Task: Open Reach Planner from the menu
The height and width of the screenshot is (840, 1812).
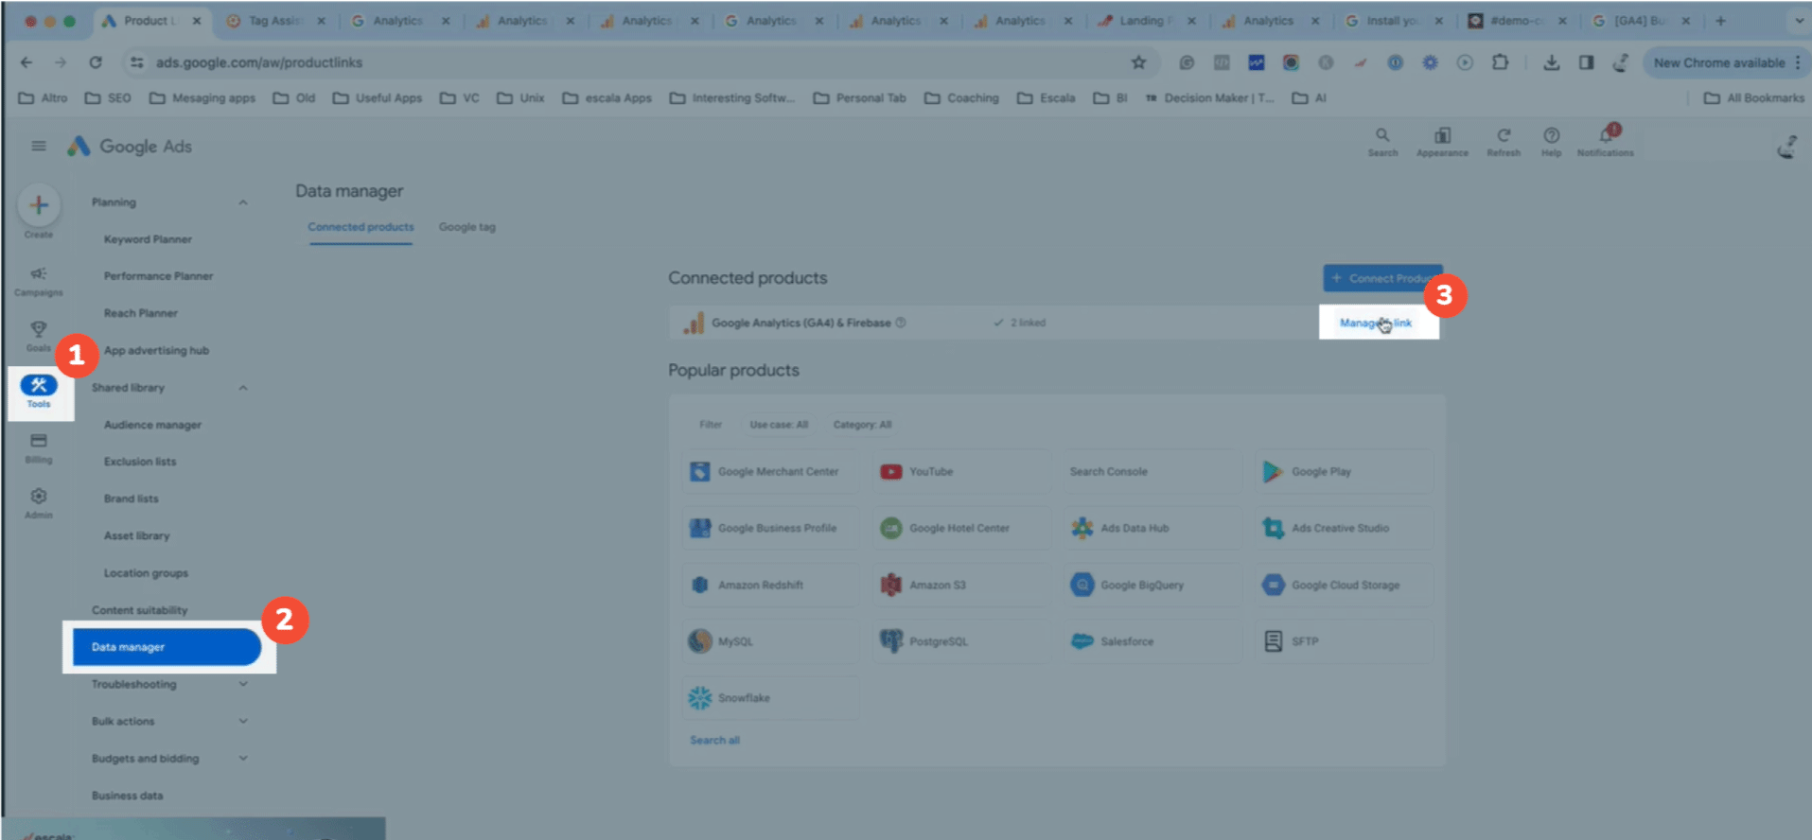Action: pyautogui.click(x=140, y=313)
